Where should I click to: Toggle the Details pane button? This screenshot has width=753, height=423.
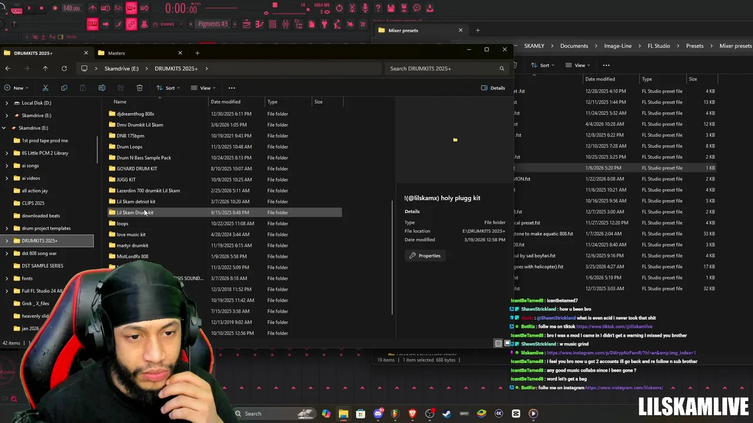493,88
